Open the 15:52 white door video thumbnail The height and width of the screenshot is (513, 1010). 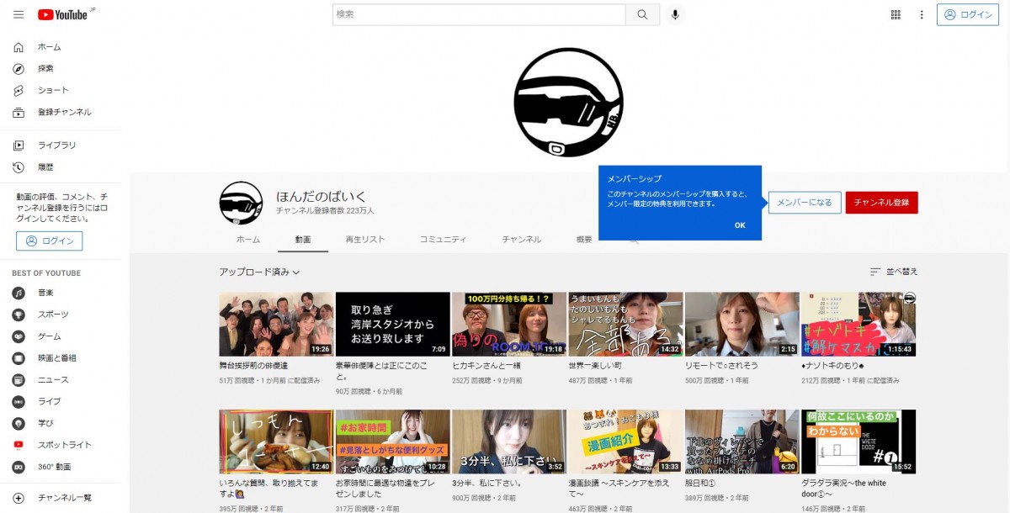pyautogui.click(x=858, y=442)
